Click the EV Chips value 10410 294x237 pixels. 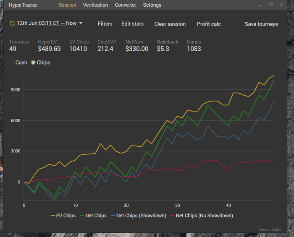(x=78, y=49)
